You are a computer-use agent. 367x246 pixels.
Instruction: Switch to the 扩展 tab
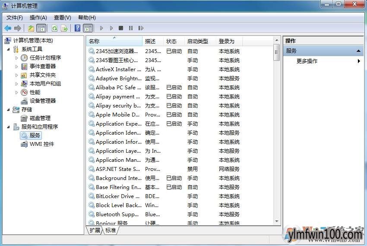pos(95,230)
